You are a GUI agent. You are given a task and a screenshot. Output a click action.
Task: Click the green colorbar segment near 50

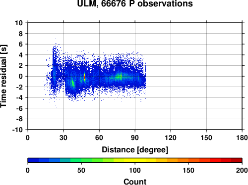click(81, 160)
